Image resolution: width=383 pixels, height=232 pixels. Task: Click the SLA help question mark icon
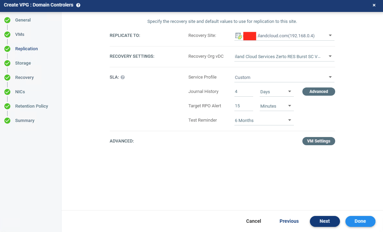click(123, 77)
